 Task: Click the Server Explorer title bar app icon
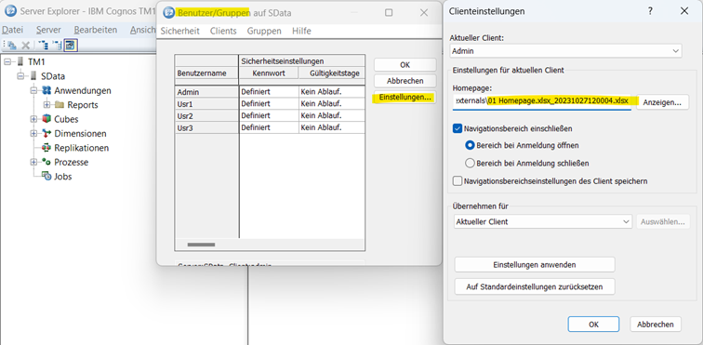coord(10,11)
